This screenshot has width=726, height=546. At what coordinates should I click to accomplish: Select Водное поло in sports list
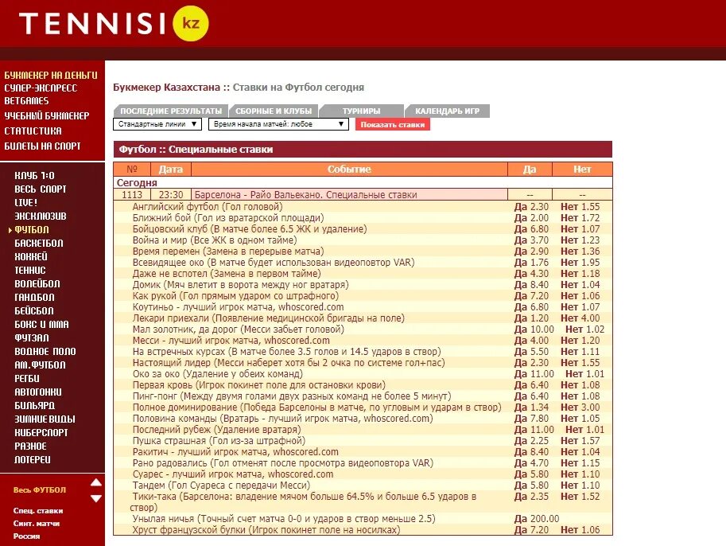pos(45,351)
